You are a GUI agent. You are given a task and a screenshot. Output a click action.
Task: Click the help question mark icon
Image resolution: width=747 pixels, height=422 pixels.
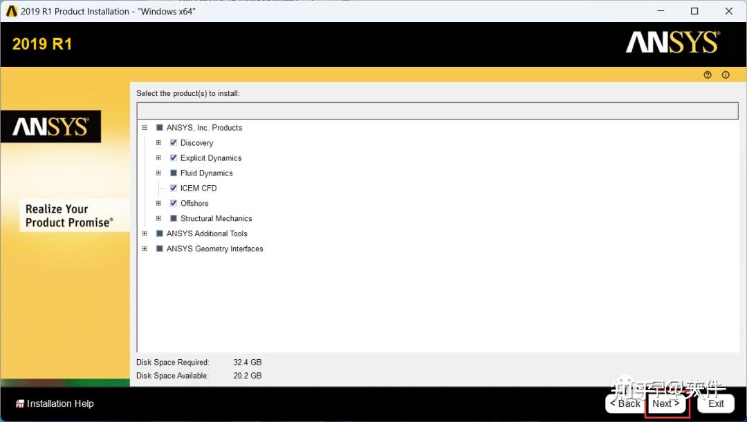tap(708, 75)
